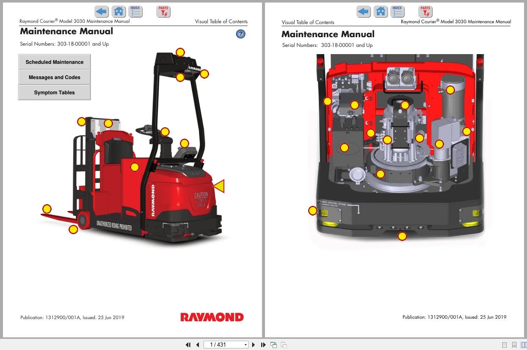Screen dimensions: 527x350
Task: Click the 'Visual Table of Contents' header on the right page
Action: (x=308, y=22)
